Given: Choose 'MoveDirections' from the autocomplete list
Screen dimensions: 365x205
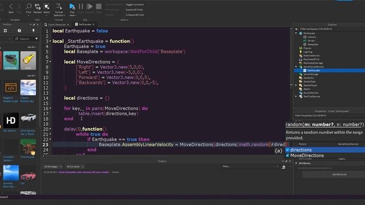Looking at the screenshot, I should tap(325, 155).
